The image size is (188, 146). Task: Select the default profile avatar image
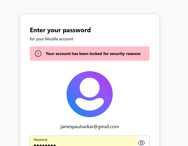coord(90,94)
